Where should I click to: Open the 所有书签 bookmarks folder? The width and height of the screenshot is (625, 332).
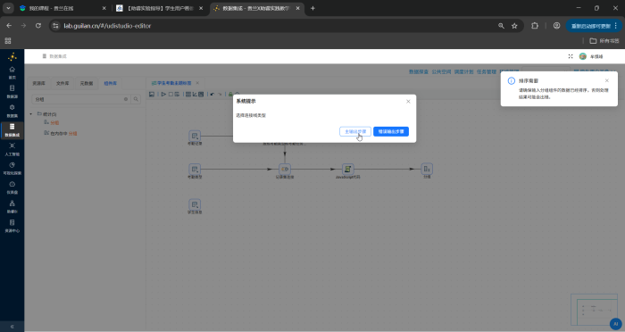604,41
